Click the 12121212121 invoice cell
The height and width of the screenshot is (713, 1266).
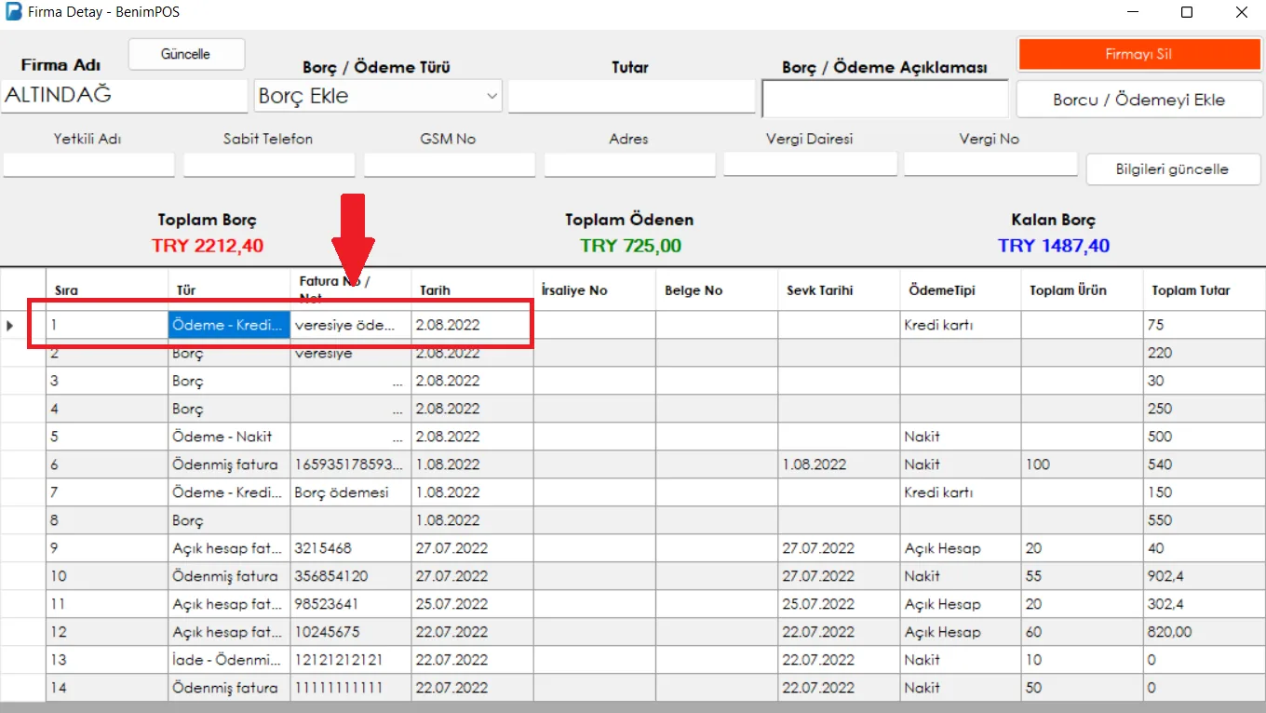(x=351, y=660)
